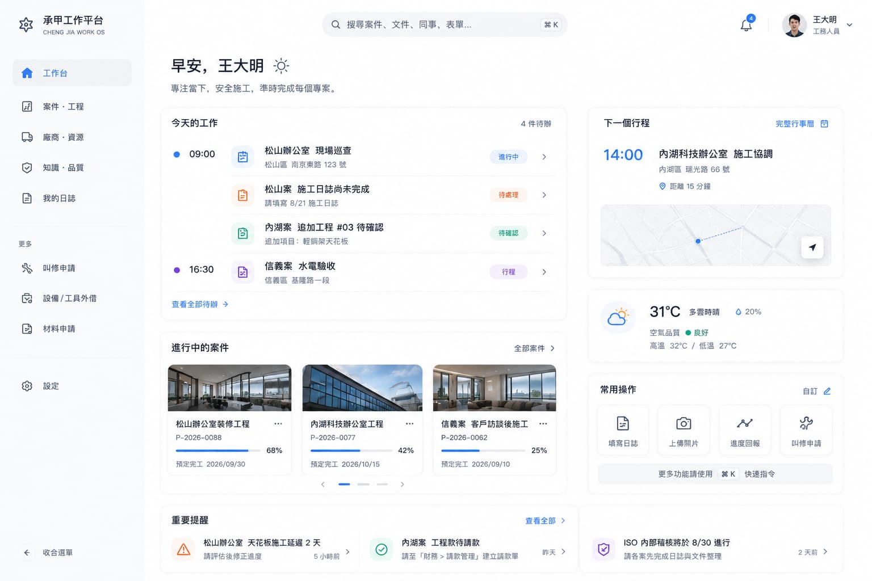Open 叫修申請 quick action tile
This screenshot has width=872, height=581.
(x=806, y=430)
